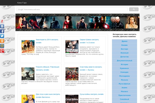Share page on Facebook
Viewport: 155px width, 103px height.
click(x=2, y=31)
